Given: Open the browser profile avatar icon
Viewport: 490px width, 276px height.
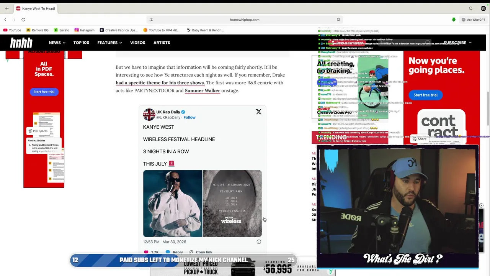Looking at the screenshot, I should [483, 8].
